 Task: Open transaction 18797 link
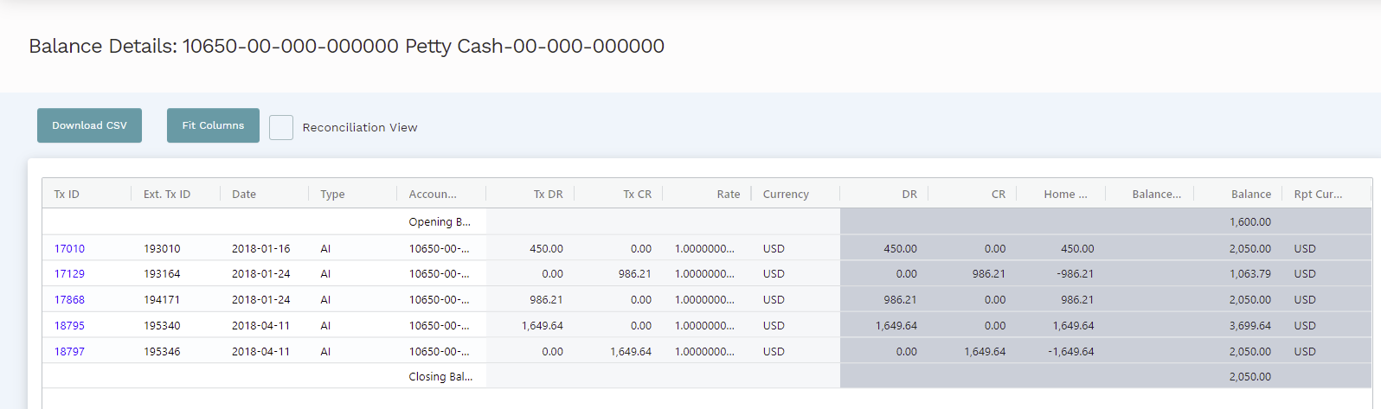pyautogui.click(x=69, y=351)
